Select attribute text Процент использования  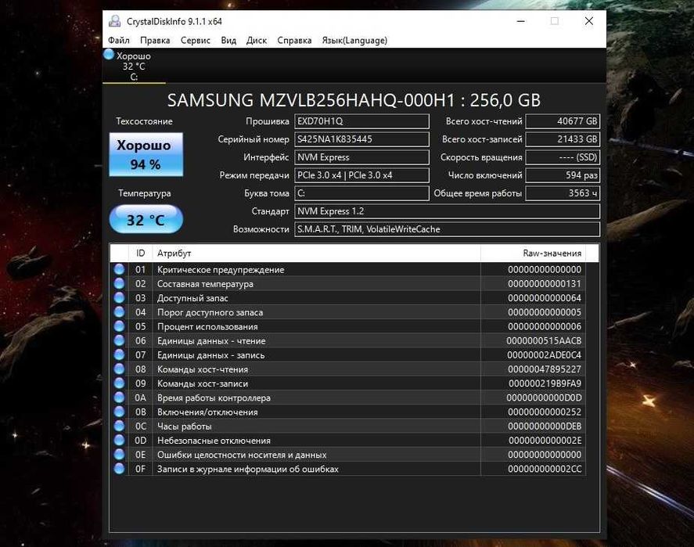(207, 326)
